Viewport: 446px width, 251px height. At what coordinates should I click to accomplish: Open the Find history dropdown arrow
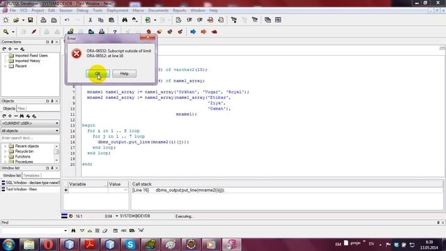point(66,231)
